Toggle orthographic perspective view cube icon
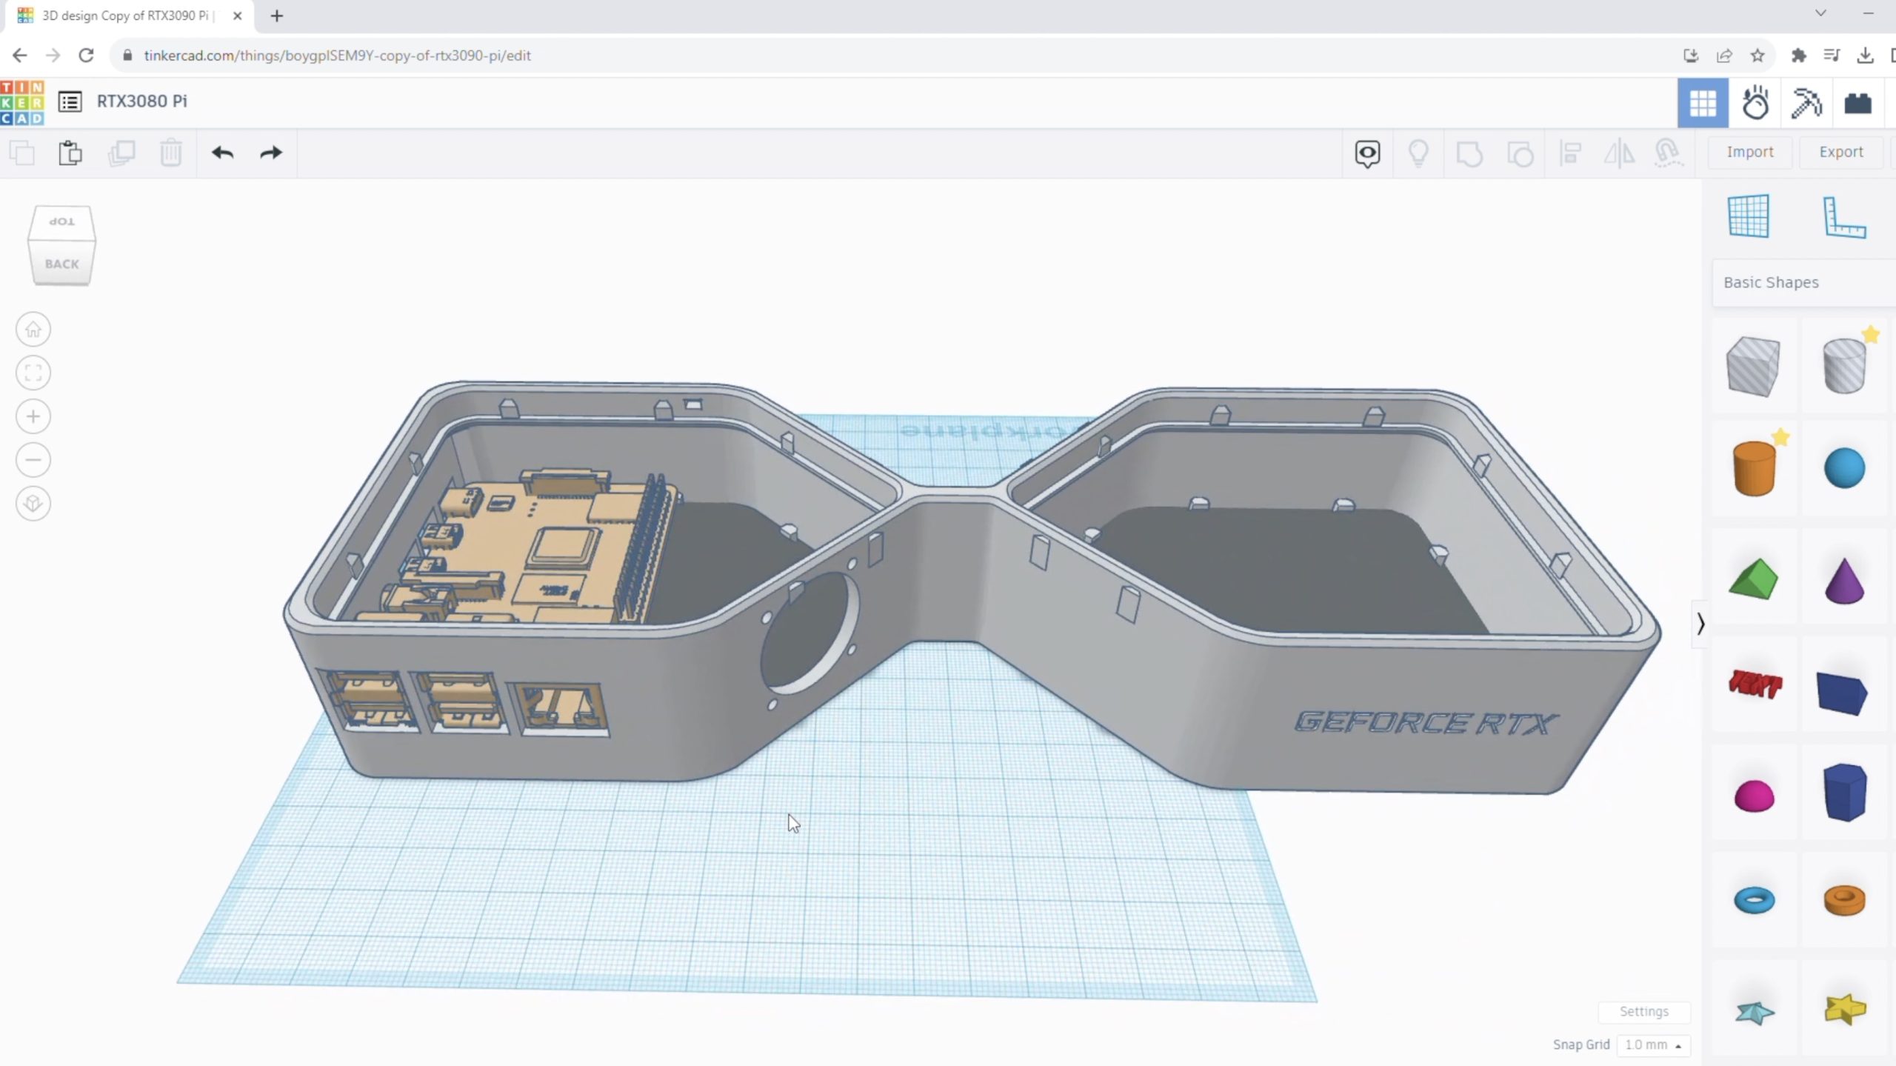The width and height of the screenshot is (1896, 1066). [x=33, y=504]
